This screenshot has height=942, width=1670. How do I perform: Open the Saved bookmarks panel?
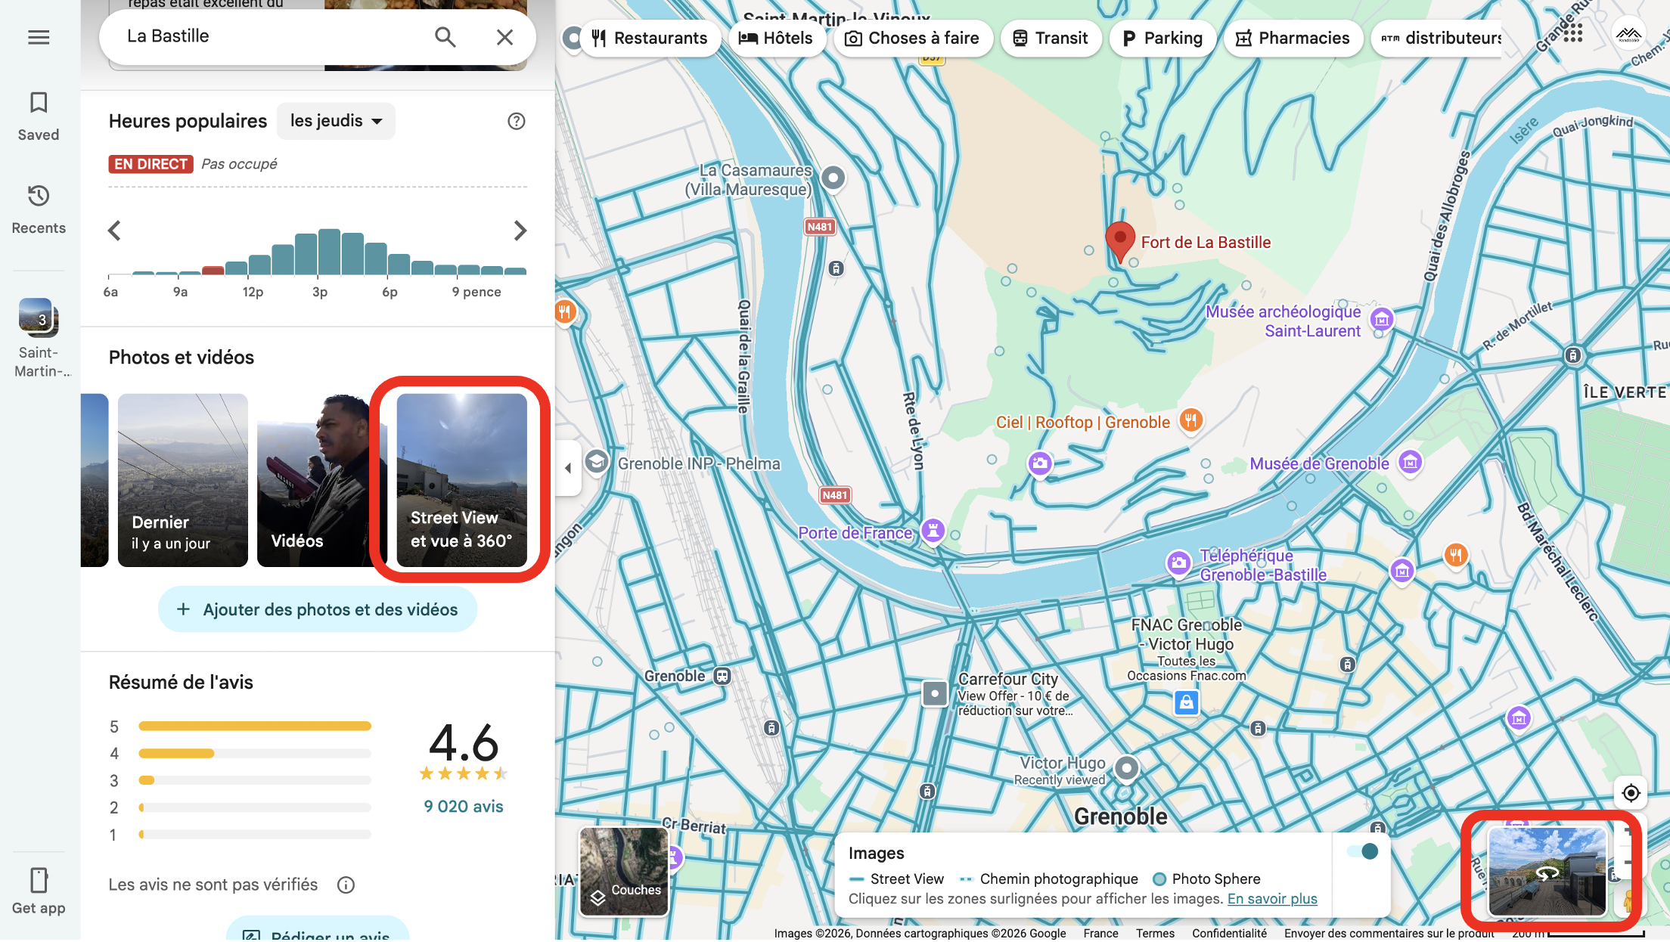pos(39,116)
